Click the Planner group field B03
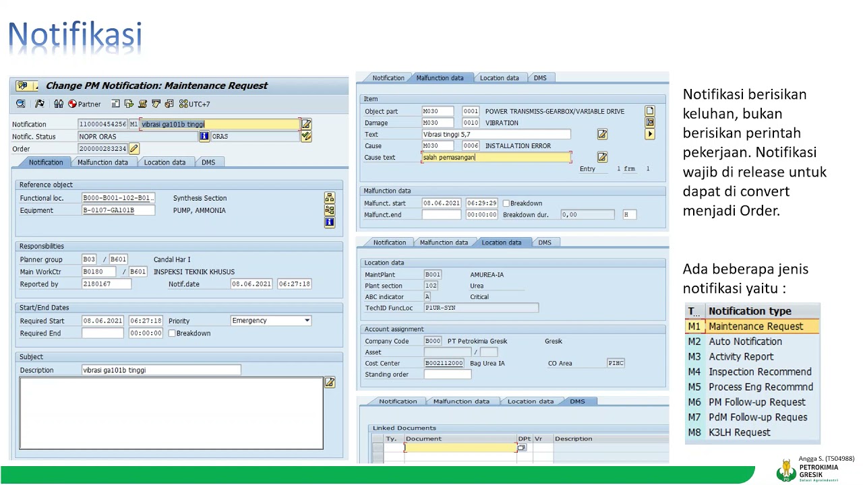 (89, 259)
